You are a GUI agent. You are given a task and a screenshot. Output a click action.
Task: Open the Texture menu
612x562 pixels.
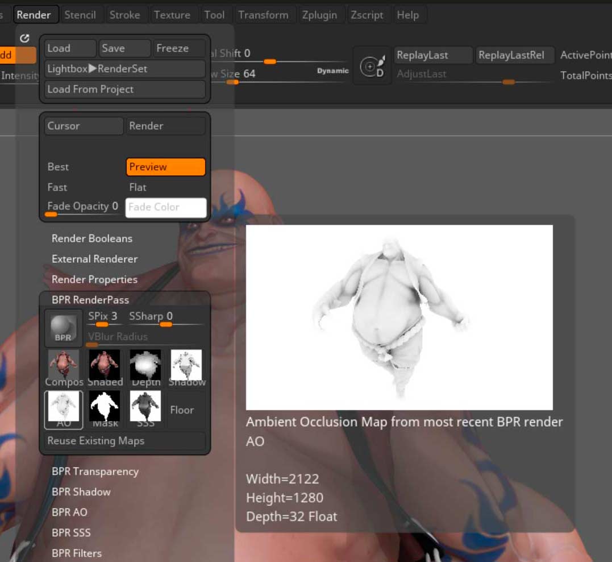tap(172, 15)
